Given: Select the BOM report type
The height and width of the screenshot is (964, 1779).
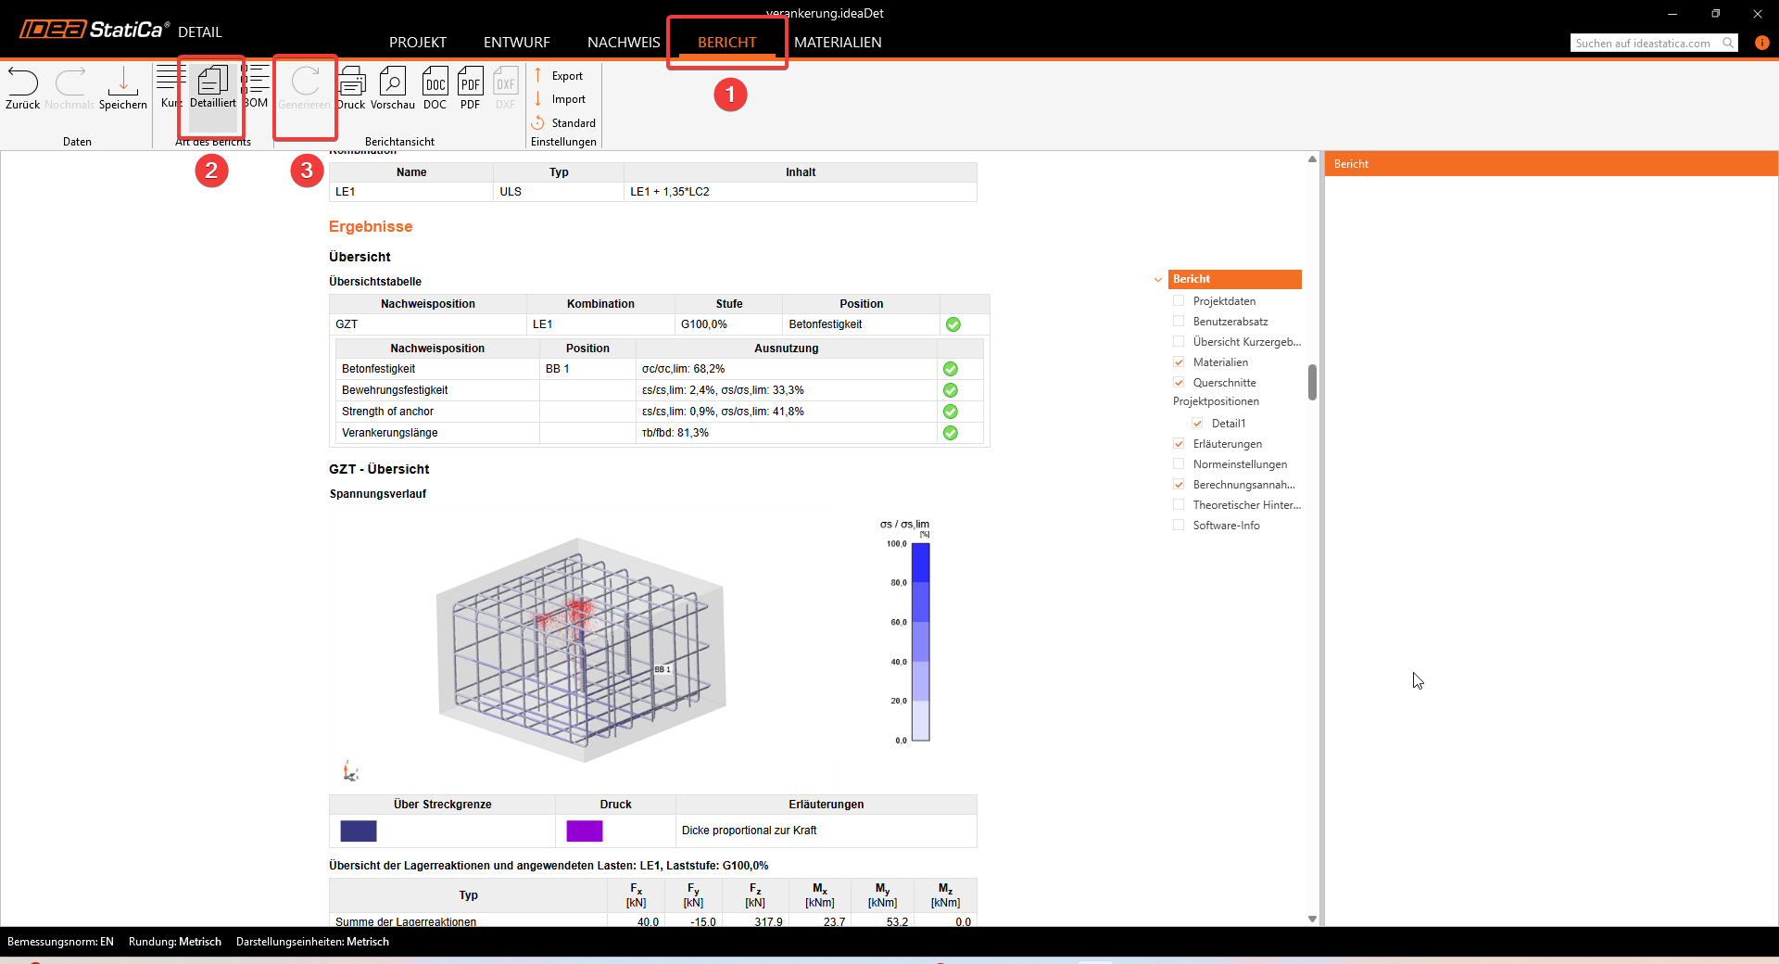Looking at the screenshot, I should point(257,88).
